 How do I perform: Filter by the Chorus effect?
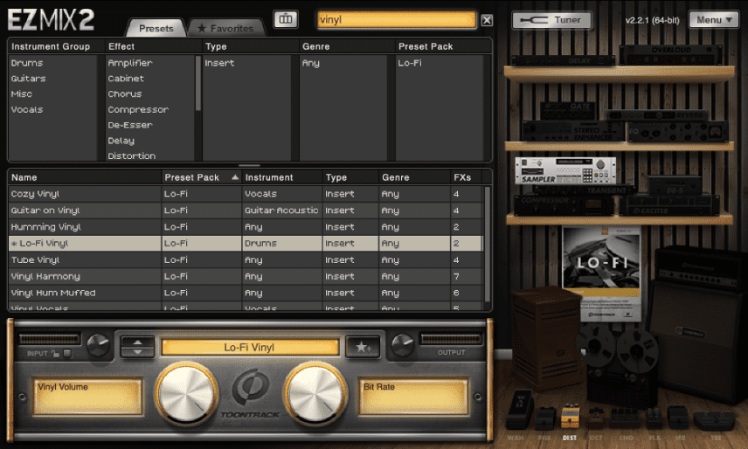coord(124,93)
